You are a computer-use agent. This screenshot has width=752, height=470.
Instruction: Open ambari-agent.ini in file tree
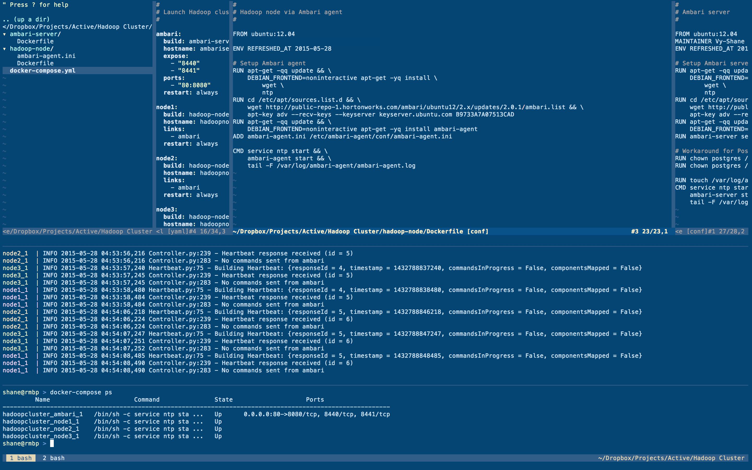(46, 56)
